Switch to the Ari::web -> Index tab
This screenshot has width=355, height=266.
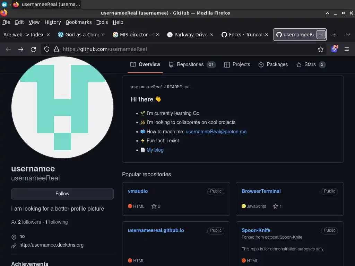coord(24,35)
